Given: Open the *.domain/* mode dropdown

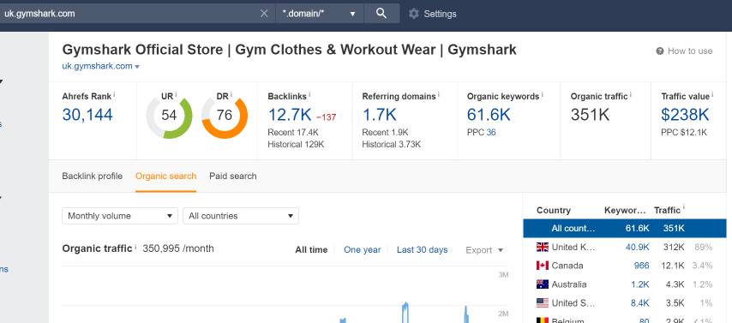Looking at the screenshot, I should pyautogui.click(x=321, y=14).
